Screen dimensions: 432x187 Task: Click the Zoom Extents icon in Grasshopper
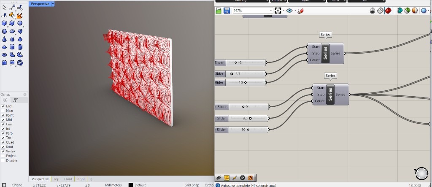(x=278, y=11)
